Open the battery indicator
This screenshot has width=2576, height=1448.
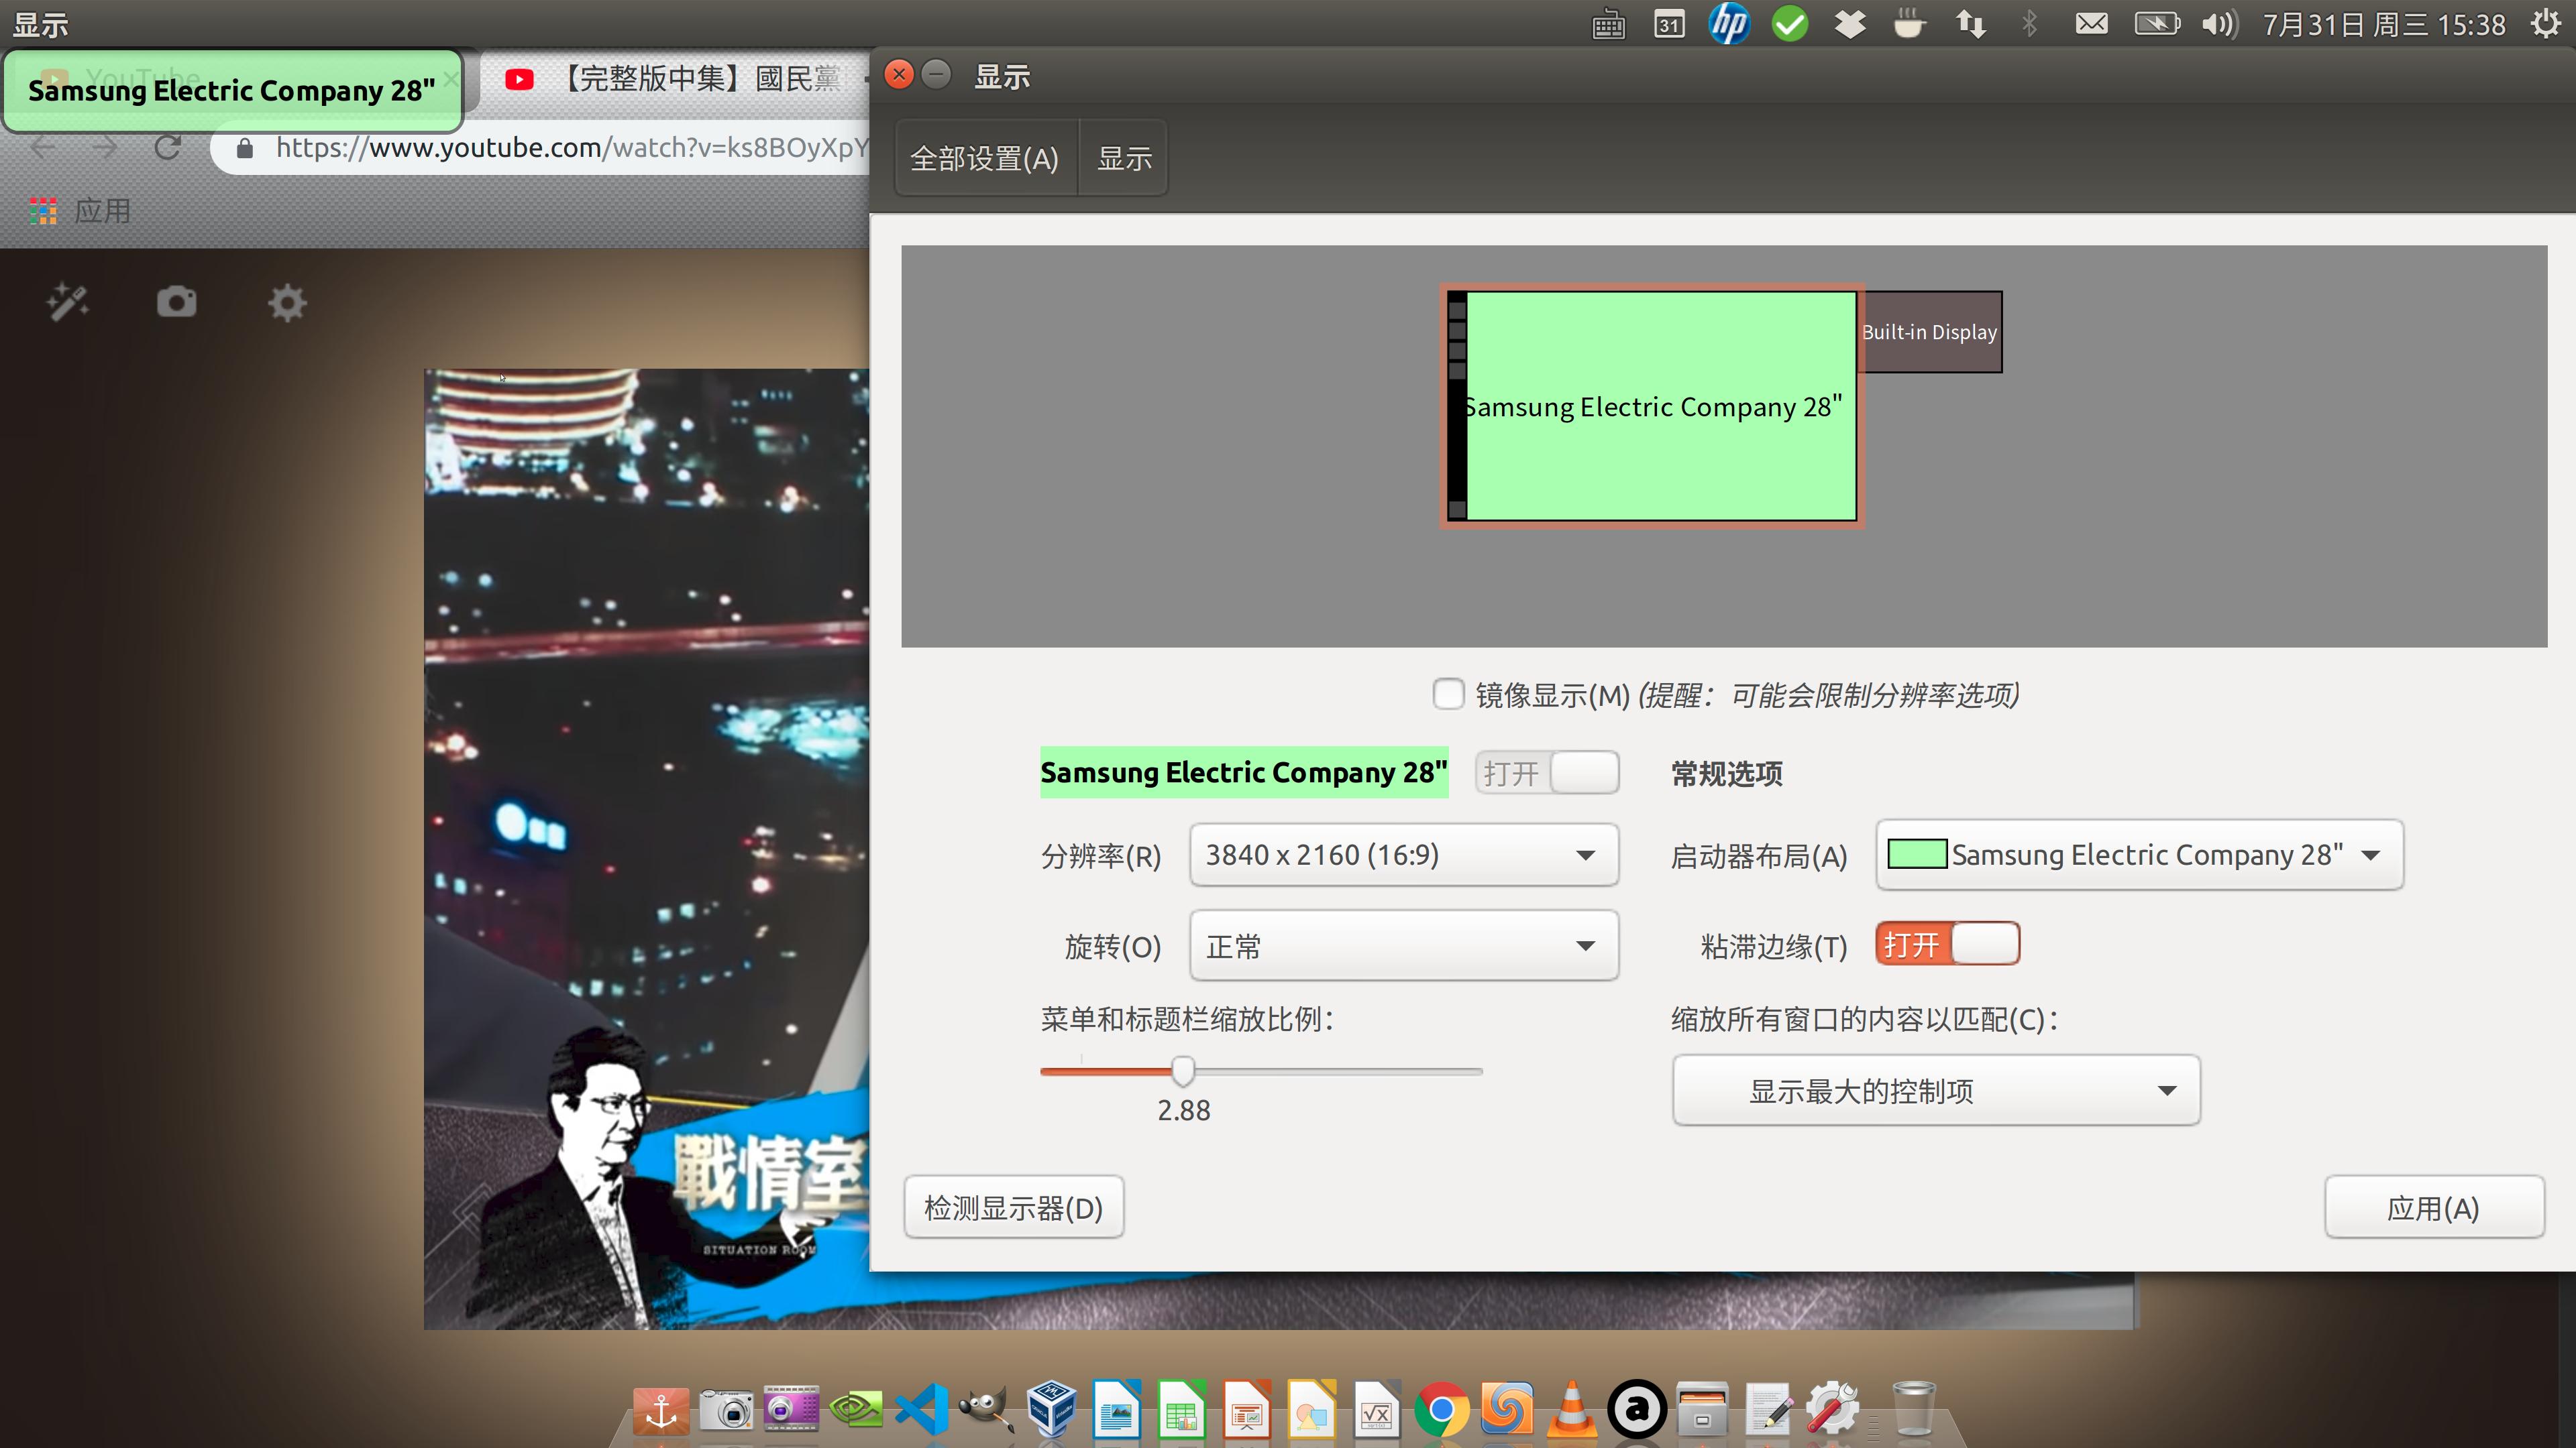pyautogui.click(x=2157, y=24)
